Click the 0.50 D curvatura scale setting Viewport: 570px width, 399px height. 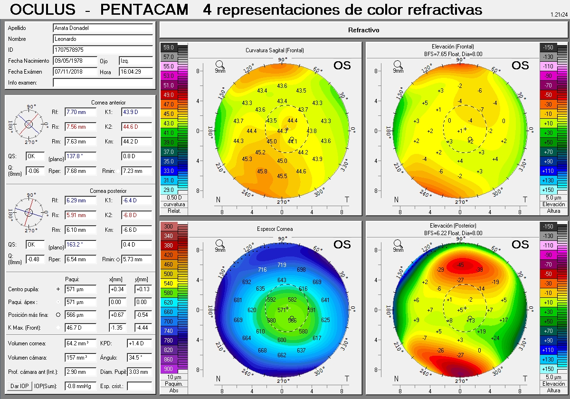174,197
